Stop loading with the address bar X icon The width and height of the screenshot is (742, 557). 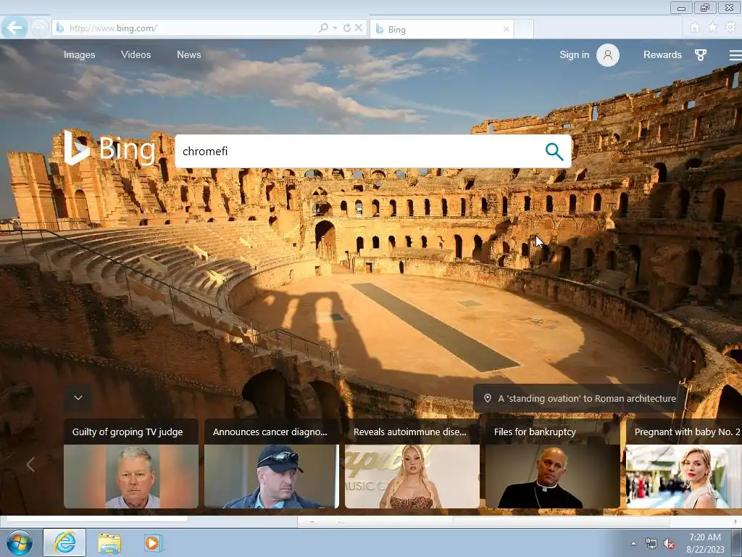[x=359, y=28]
